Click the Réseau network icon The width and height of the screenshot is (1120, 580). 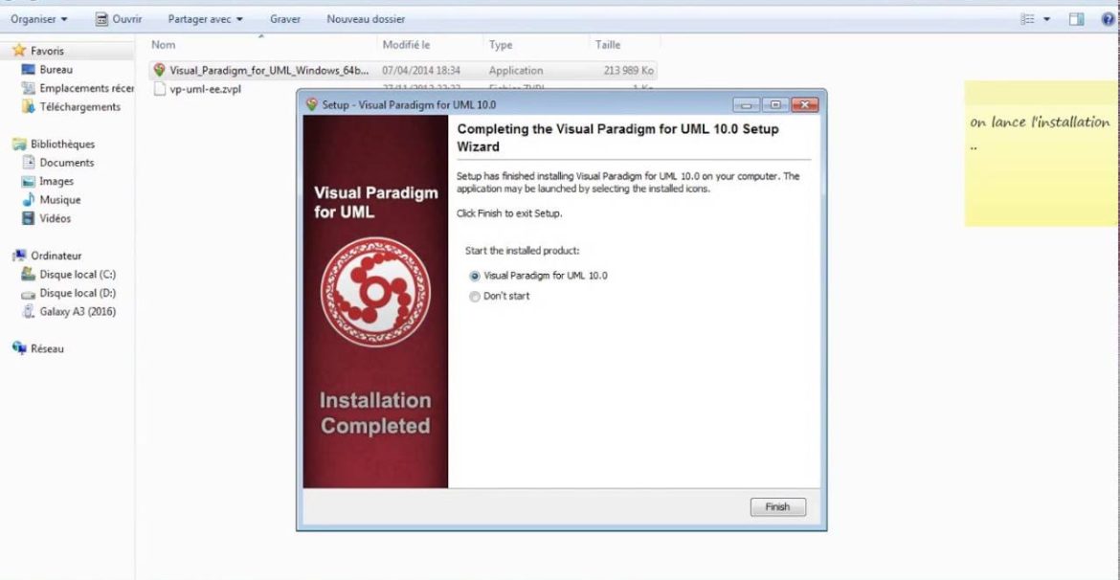point(19,348)
